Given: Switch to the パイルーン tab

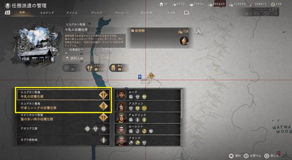Looking at the screenshot, I should 121,13.
